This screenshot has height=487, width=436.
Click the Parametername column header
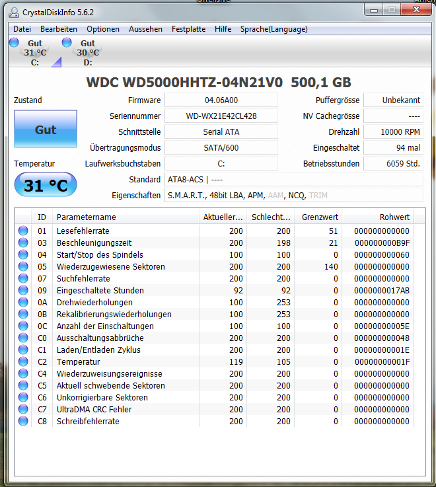click(x=126, y=217)
